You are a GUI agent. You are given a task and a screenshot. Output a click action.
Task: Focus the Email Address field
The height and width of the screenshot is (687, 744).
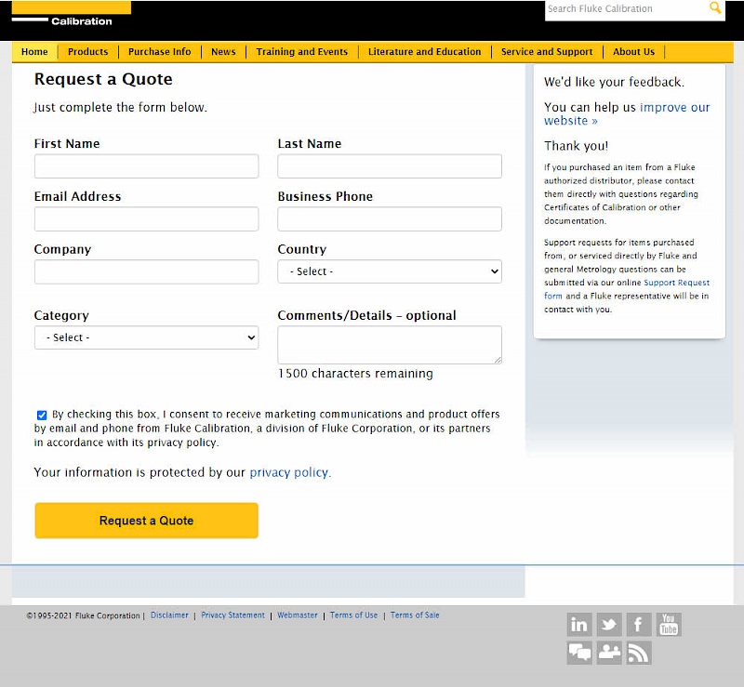pos(146,219)
